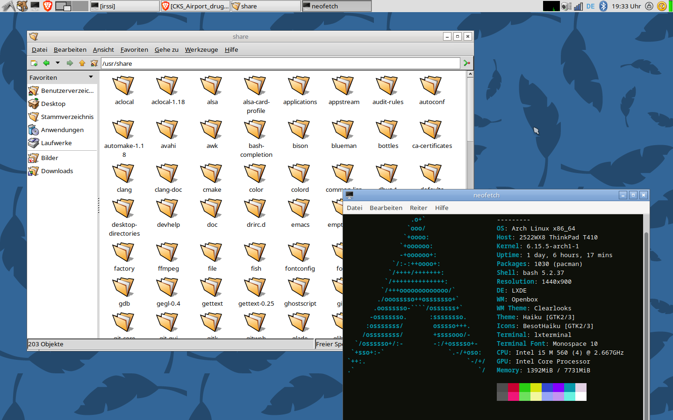Launch Brave browser from panel

click(48, 6)
